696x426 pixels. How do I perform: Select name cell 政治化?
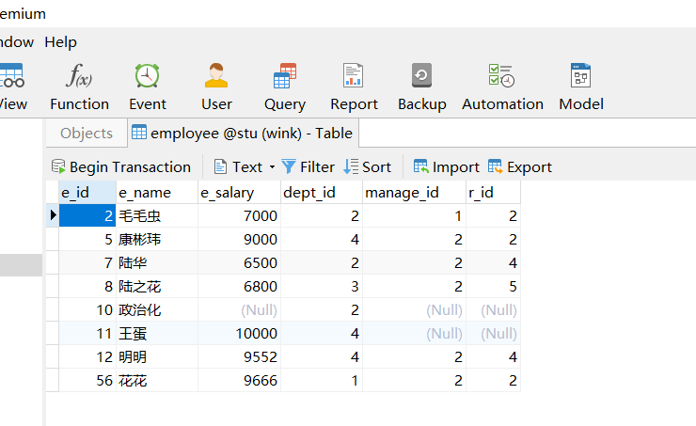[x=157, y=309]
